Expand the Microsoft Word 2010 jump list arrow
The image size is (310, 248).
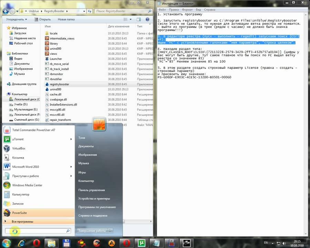coord(71,167)
